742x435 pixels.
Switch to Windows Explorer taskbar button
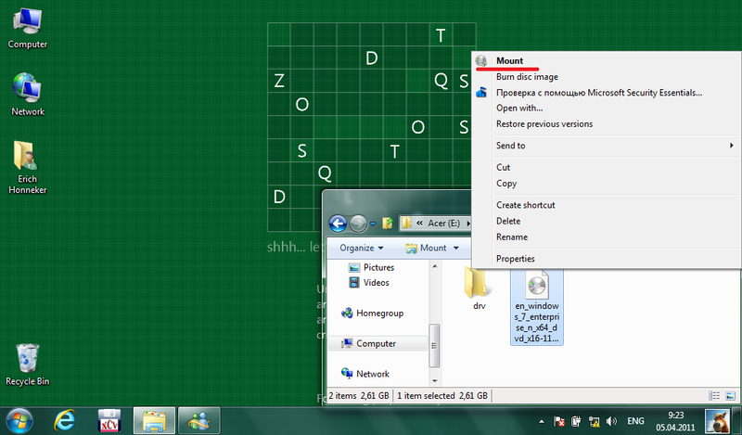coord(154,420)
